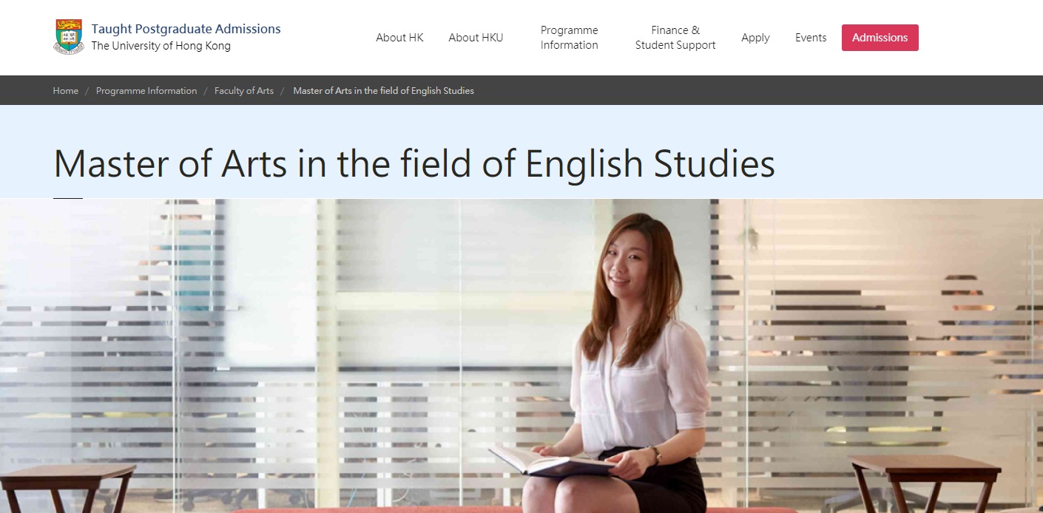Open Finance & Student Support menu
This screenshot has width=1043, height=513.
click(675, 38)
